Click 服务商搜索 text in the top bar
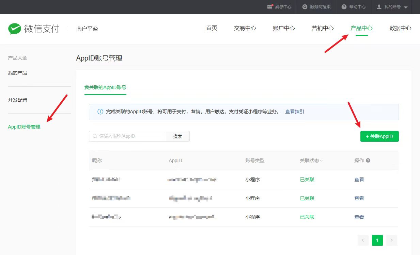 tap(320, 7)
